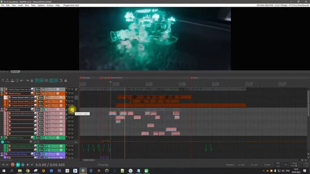
Task: Go to project start in transport
Action: pyautogui.click(x=3, y=164)
